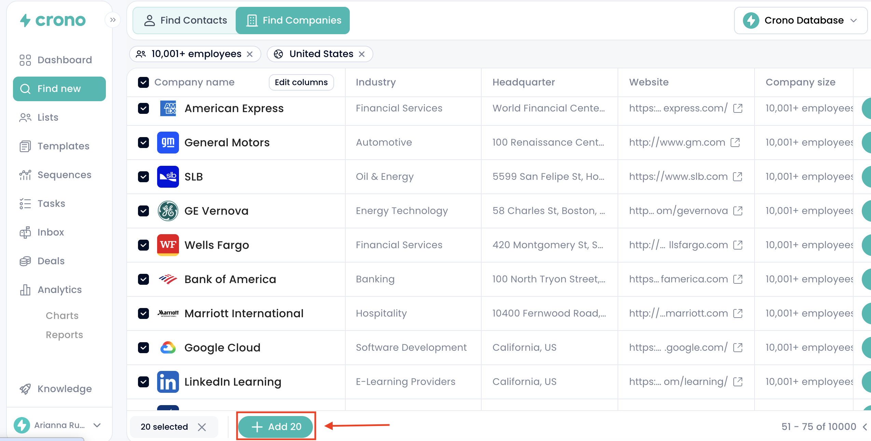Image resolution: width=871 pixels, height=441 pixels.
Task: Open Wells Fargo website external link icon
Action: [x=738, y=245]
